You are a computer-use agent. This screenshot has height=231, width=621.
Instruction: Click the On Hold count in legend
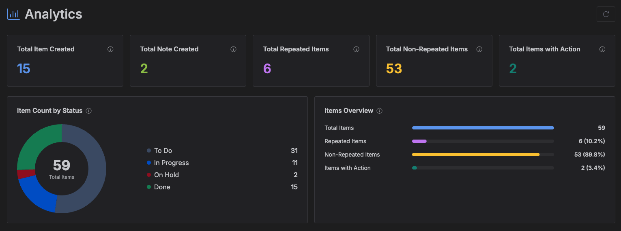[296, 175]
